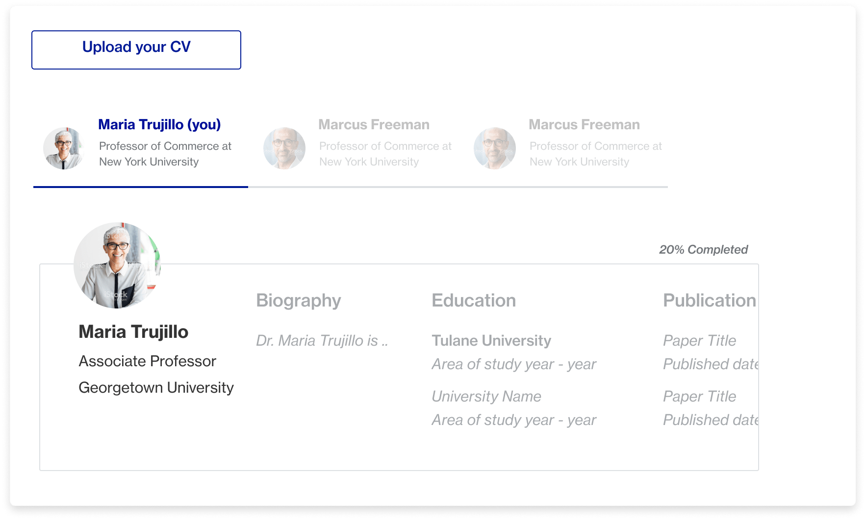Click the Publication section heading
Screen dimensions: 866x520
709,301
